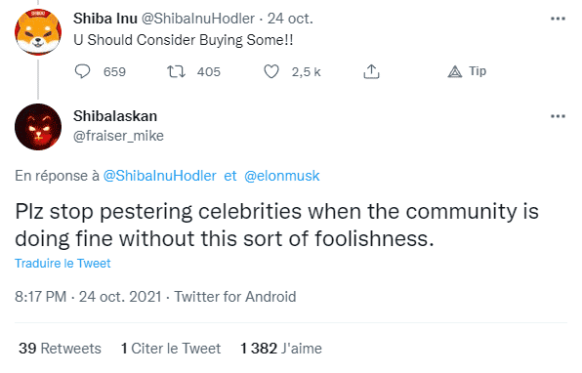Image resolution: width=582 pixels, height=373 pixels.
Task: Click the @fraiser_mike handle
Action: 118,136
